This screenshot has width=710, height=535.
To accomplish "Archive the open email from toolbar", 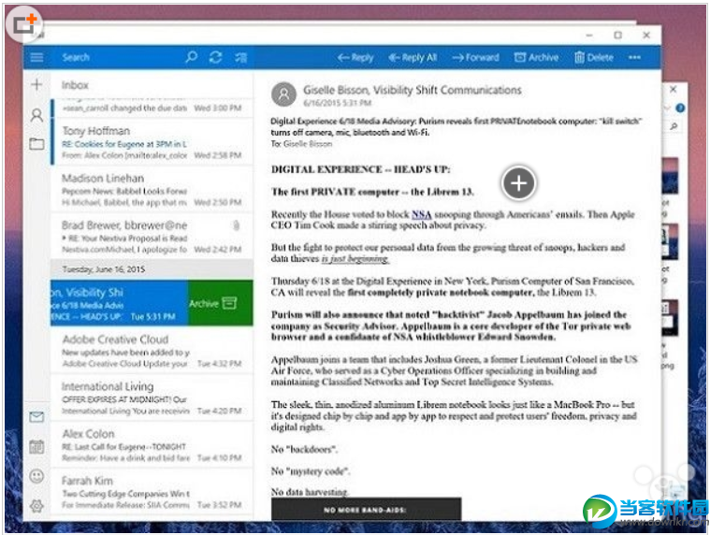I will [536, 57].
